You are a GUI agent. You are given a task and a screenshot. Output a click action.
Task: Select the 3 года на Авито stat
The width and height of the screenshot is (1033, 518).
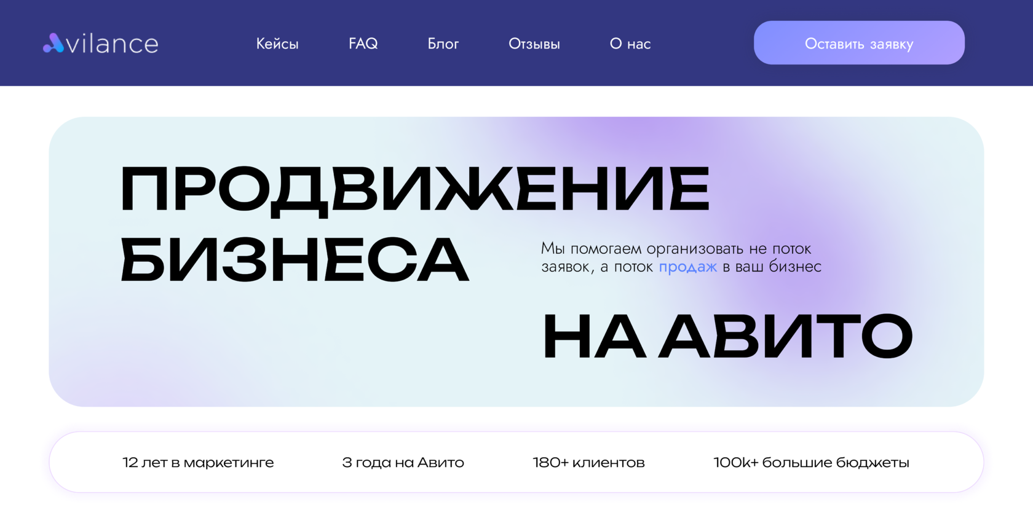point(403,462)
